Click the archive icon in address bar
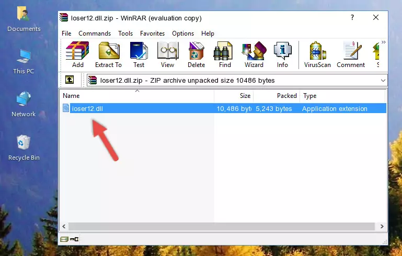 tap(93, 81)
